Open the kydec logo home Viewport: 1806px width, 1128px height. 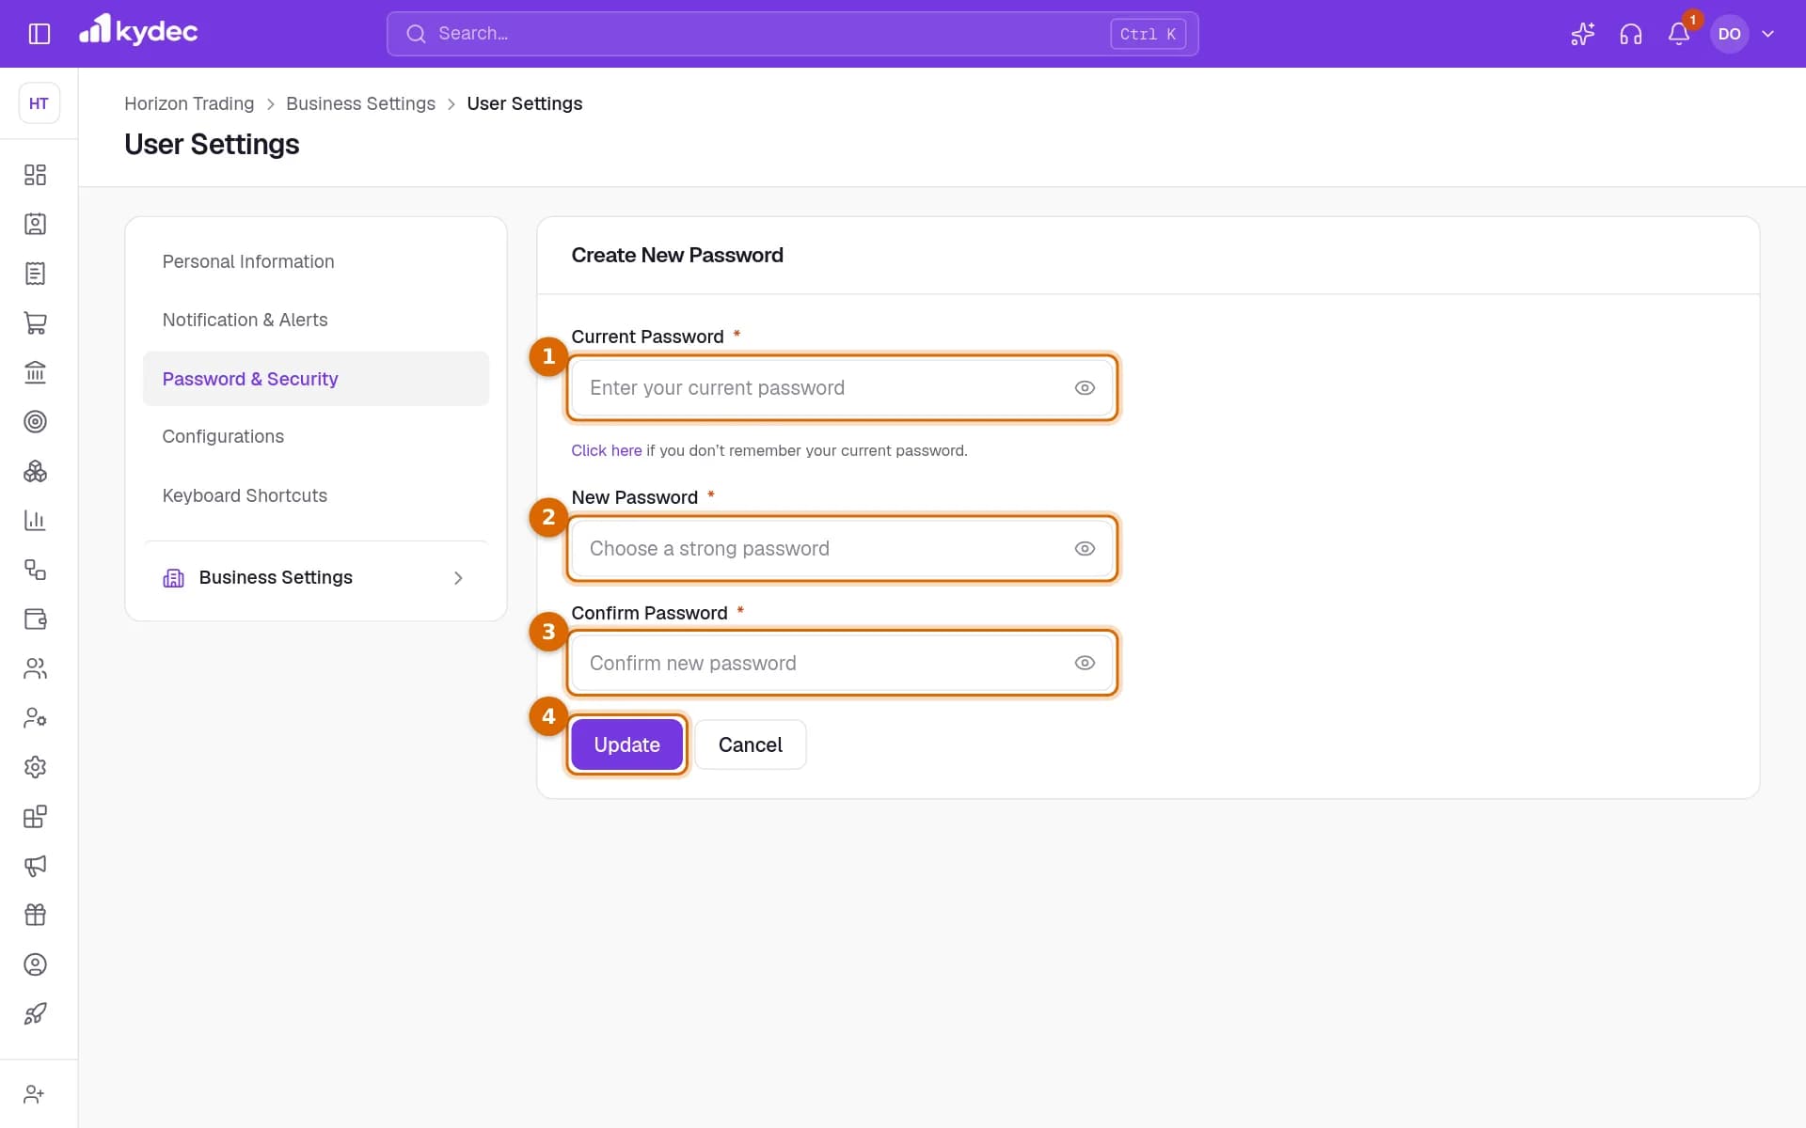138,31
